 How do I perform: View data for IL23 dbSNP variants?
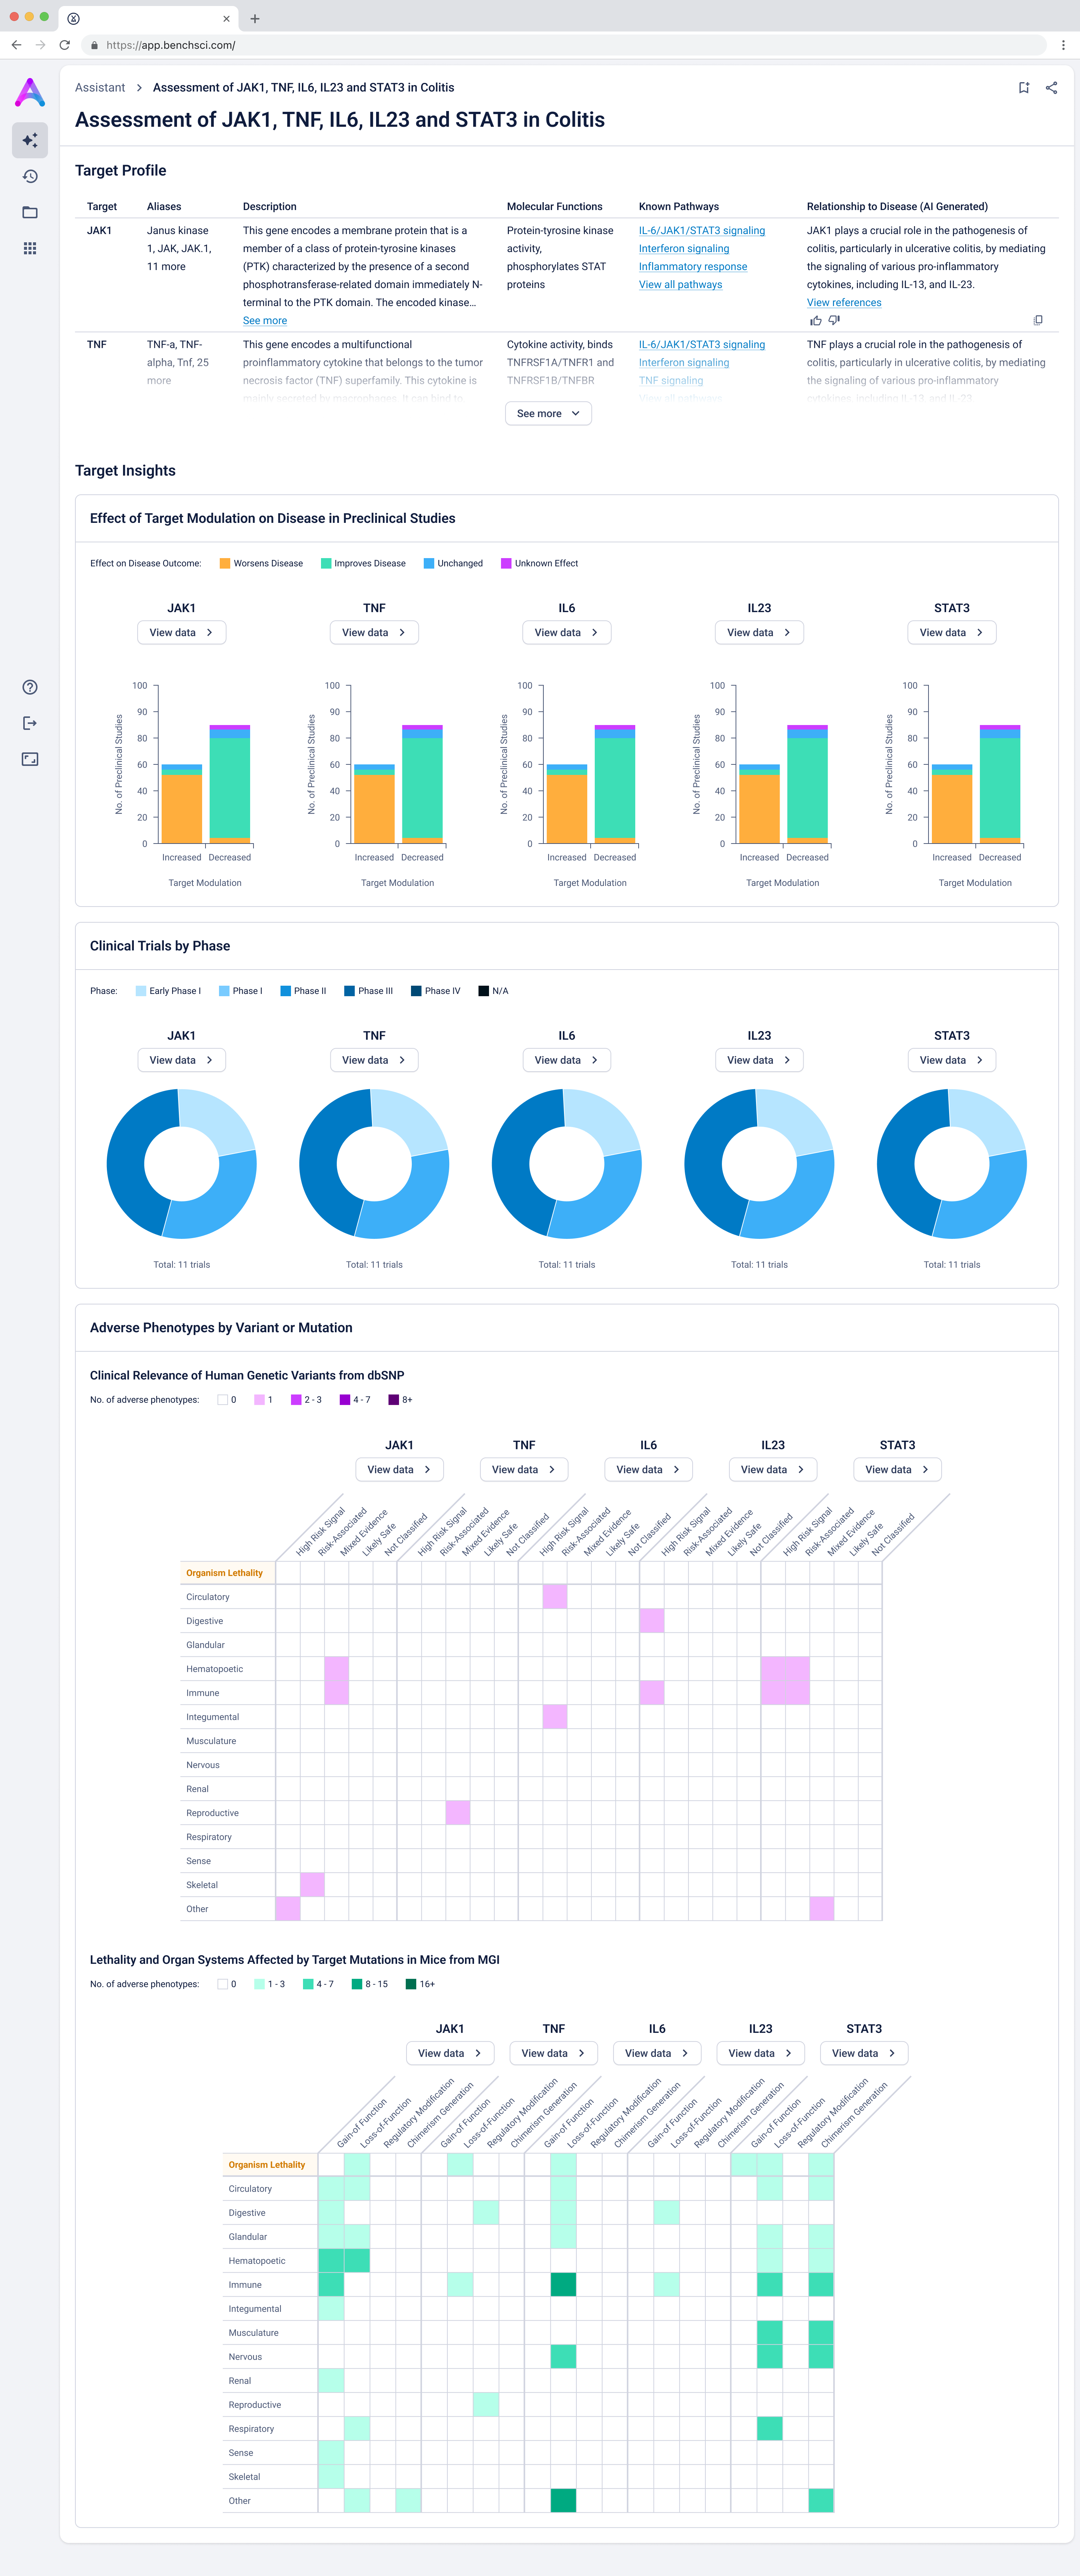click(x=773, y=1470)
